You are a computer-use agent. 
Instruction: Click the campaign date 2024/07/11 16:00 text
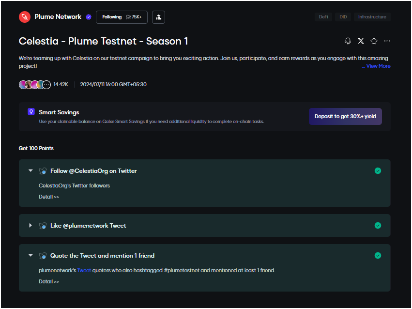(x=113, y=85)
